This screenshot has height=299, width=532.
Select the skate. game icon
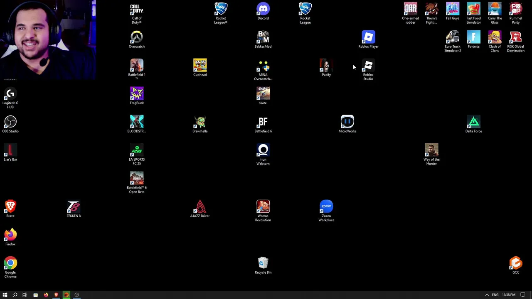pos(263,96)
